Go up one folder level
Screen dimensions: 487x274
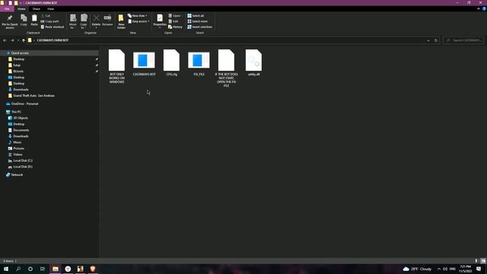pyautogui.click(x=24, y=40)
